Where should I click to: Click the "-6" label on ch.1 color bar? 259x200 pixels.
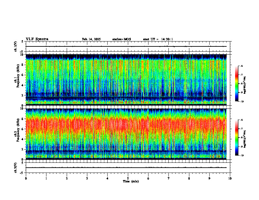click(x=241, y=66)
